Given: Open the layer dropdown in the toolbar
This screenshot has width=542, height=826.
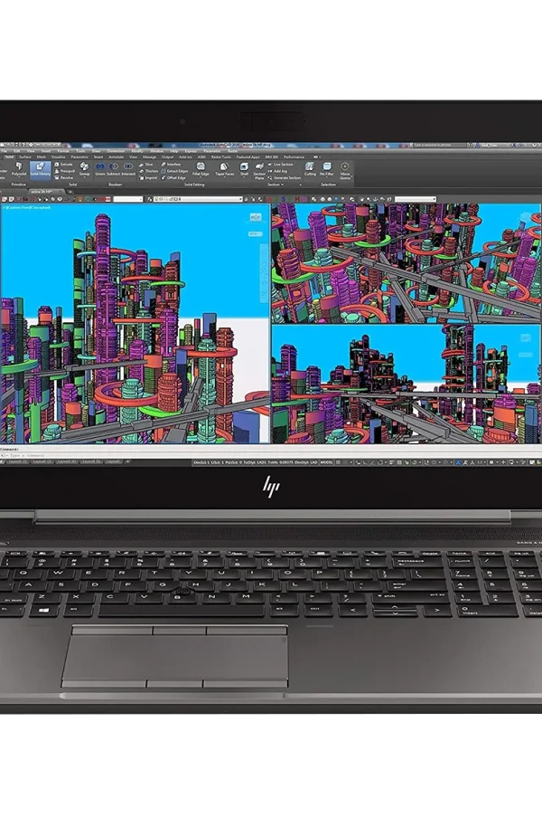Looking at the screenshot, I should pyautogui.click(x=198, y=199).
